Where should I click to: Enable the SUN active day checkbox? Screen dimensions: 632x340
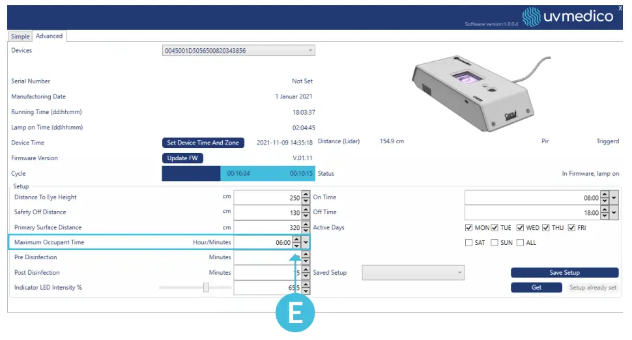[x=495, y=242]
